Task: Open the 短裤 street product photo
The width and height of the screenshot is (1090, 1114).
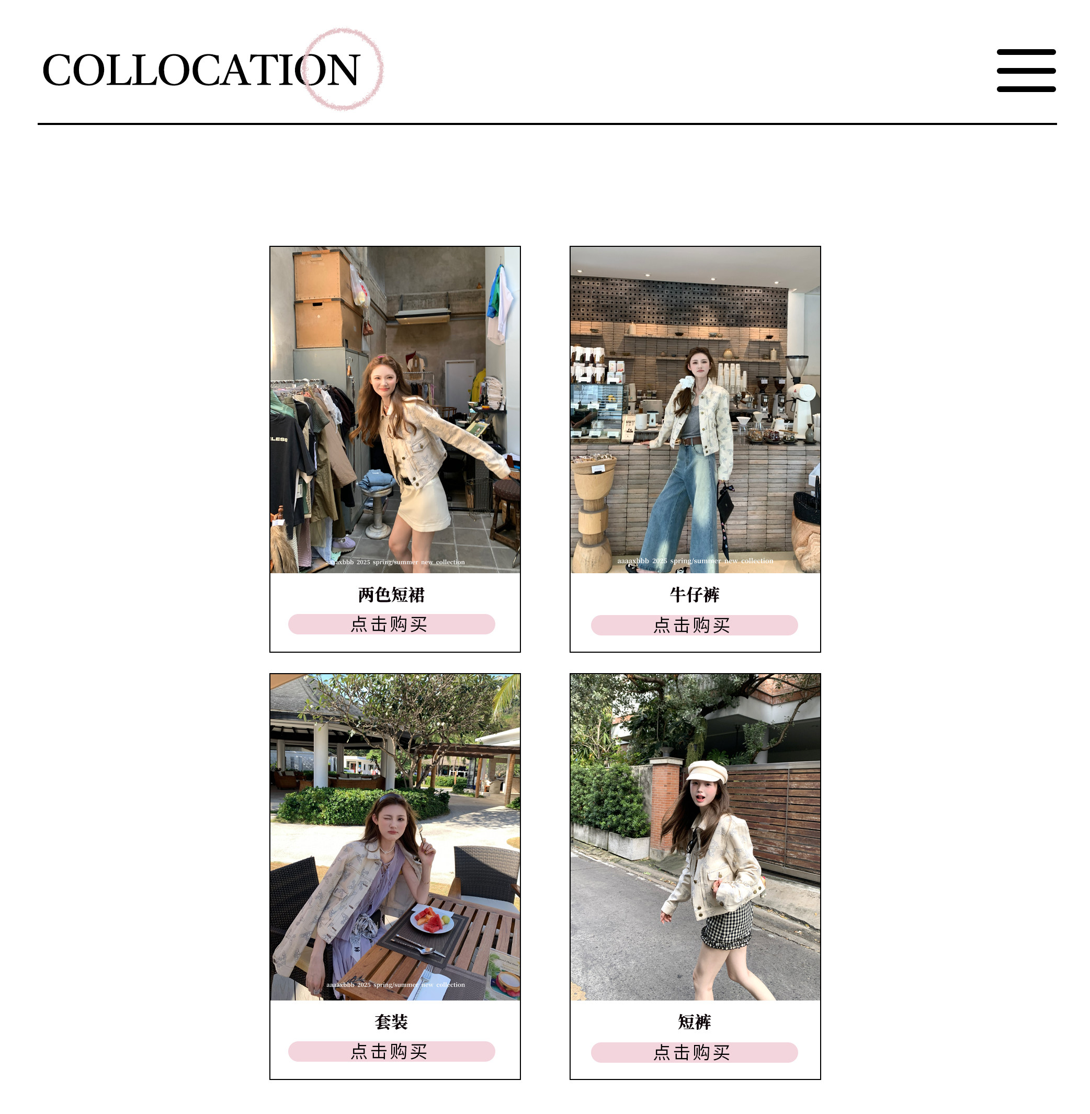Action: (x=695, y=837)
